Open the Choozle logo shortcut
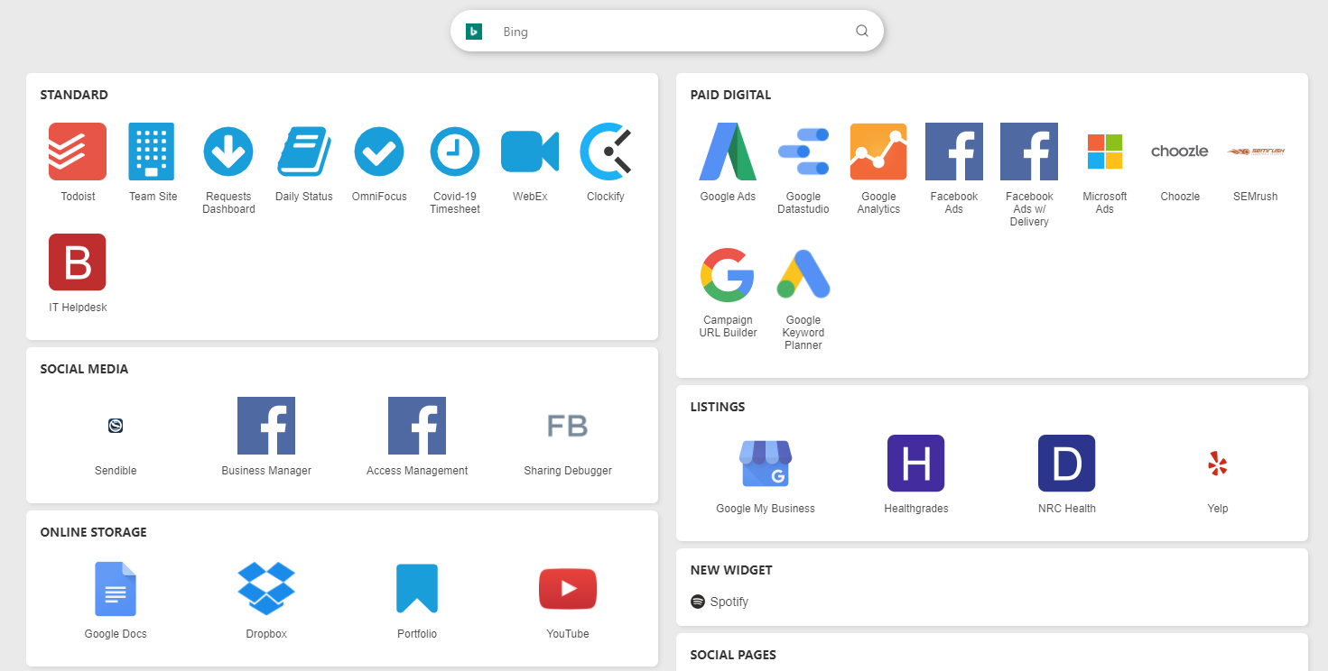1328x671 pixels. pos(1180,152)
